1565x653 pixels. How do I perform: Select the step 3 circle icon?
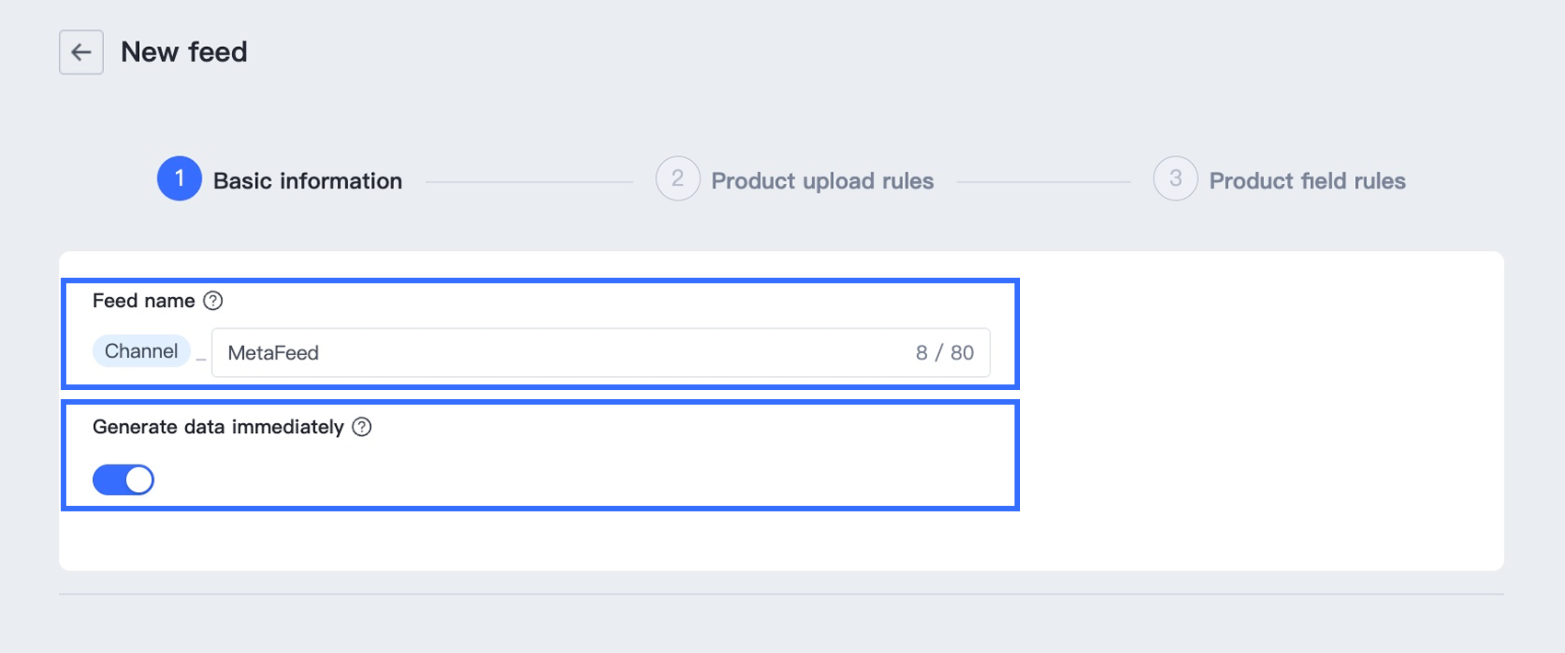[1176, 178]
